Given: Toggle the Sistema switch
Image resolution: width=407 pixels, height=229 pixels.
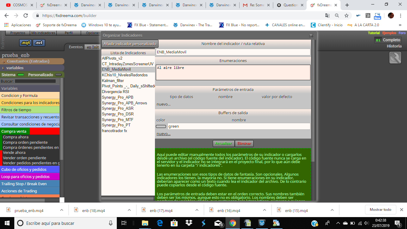Looking at the screenshot, I should pyautogui.click(x=21, y=75).
